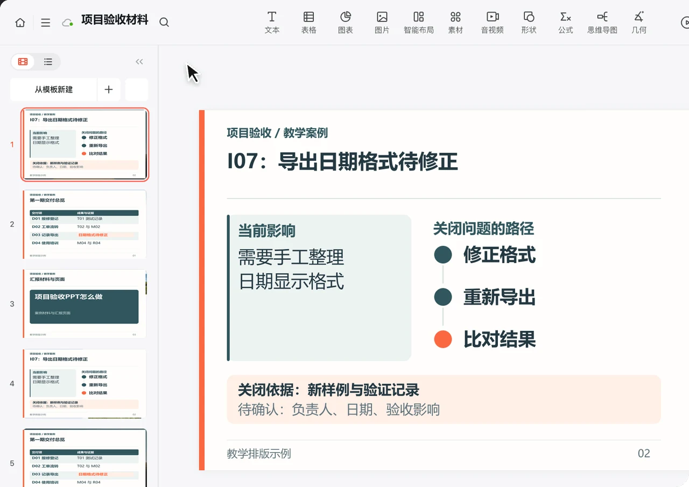Click 从模板新建 button
The width and height of the screenshot is (689, 487).
(x=54, y=89)
